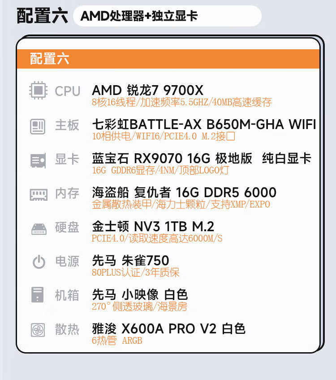Image resolution: width=336 pixels, height=380 pixels.
Task: Click 雅浚 X600A PRO V2 白色 cooler
Action: pos(168,328)
